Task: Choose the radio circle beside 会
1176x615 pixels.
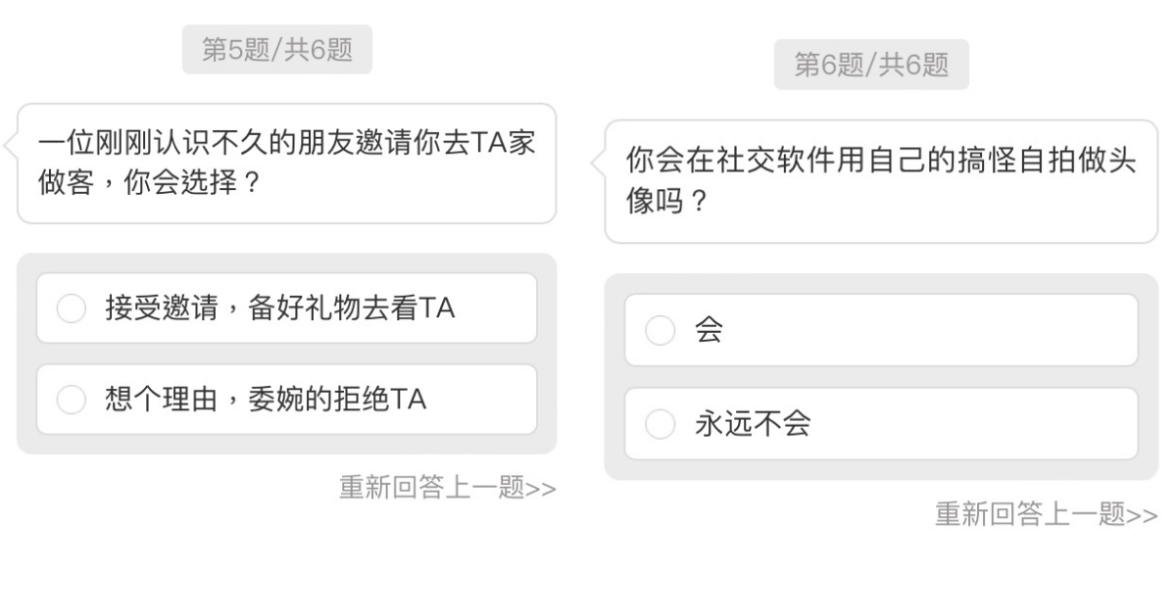Action: pos(661,331)
